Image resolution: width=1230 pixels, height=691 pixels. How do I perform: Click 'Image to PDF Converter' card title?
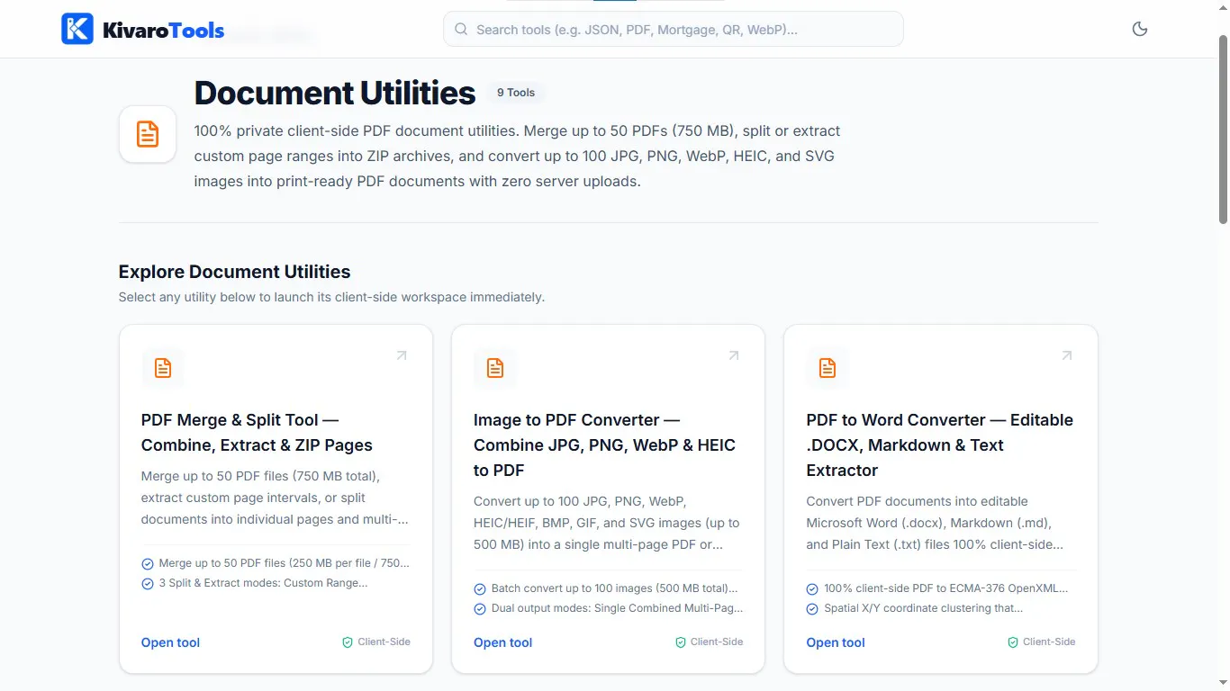click(x=604, y=445)
